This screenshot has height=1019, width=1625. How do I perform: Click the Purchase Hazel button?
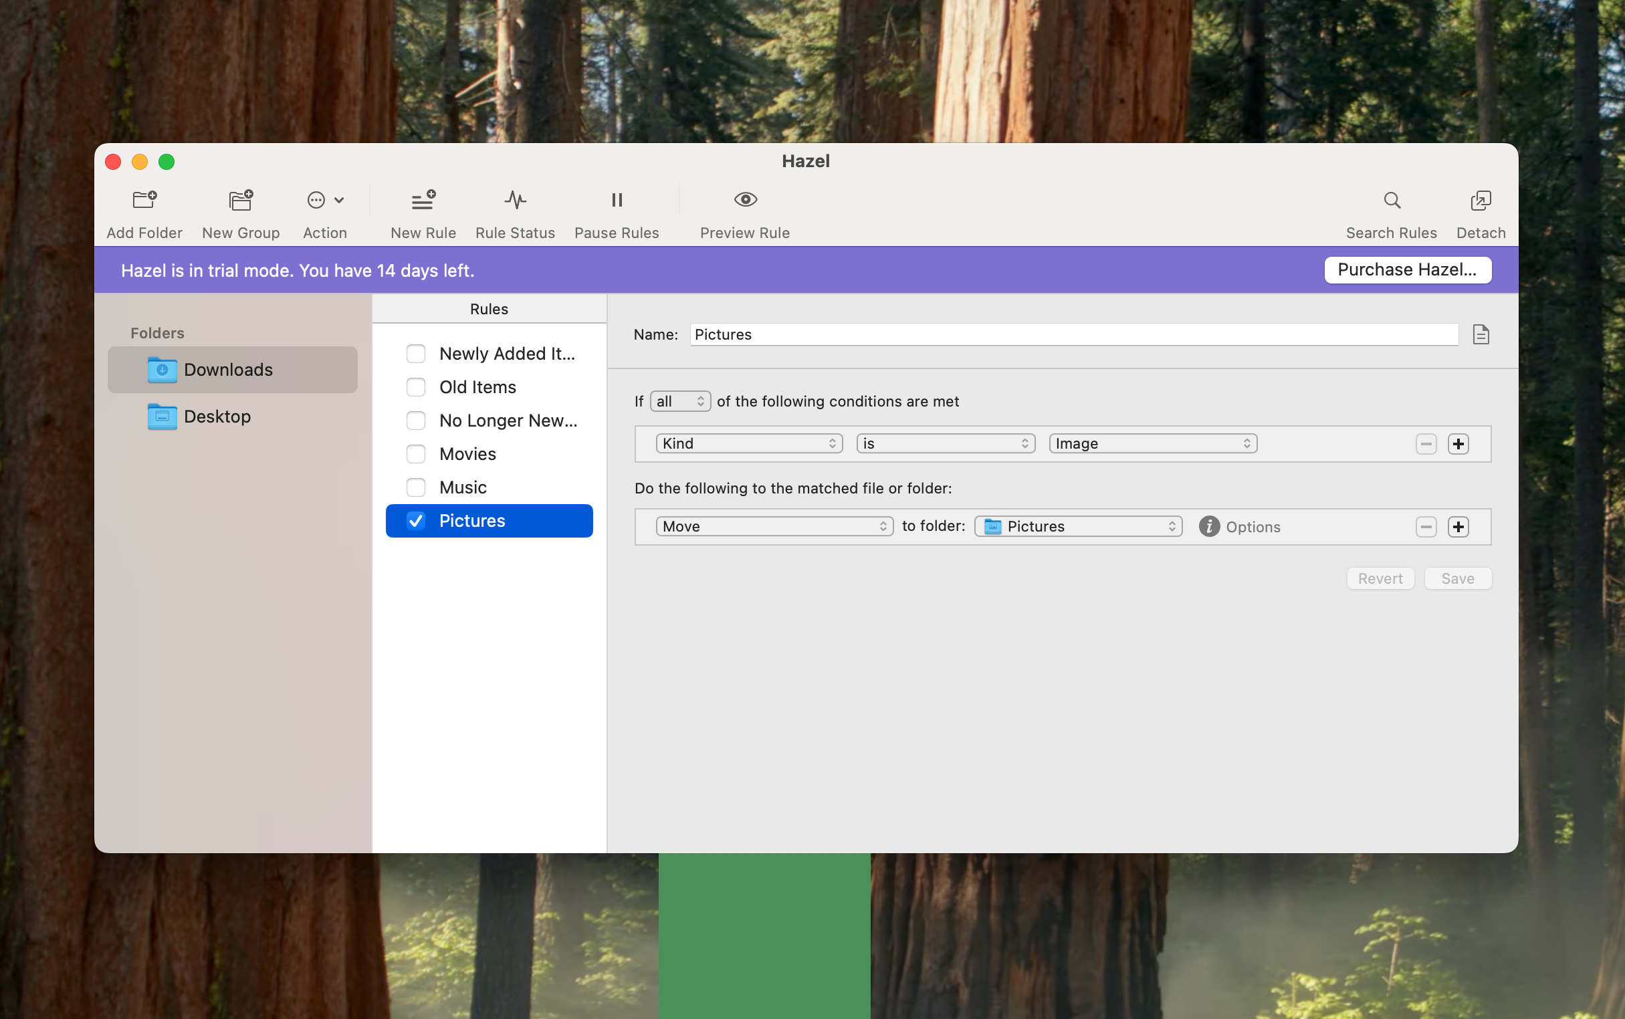tap(1407, 269)
